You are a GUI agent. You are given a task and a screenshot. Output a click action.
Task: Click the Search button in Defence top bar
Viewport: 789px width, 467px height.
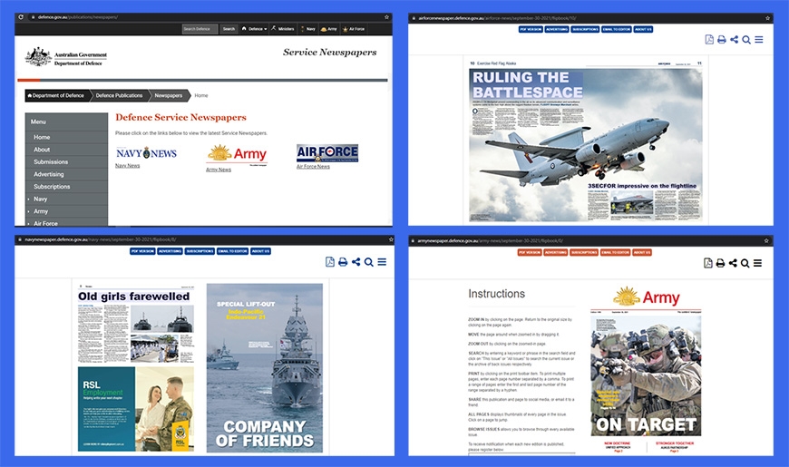(x=229, y=29)
